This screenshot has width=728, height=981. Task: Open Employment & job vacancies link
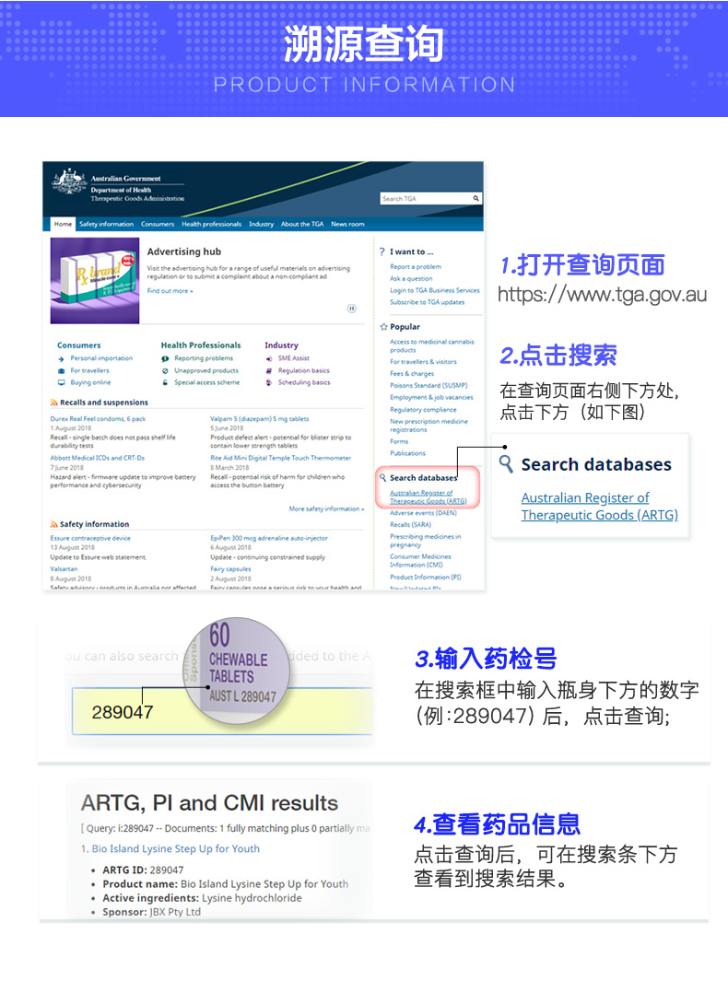coord(431,397)
